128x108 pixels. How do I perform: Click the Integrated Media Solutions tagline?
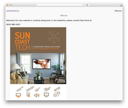coord(47,47)
